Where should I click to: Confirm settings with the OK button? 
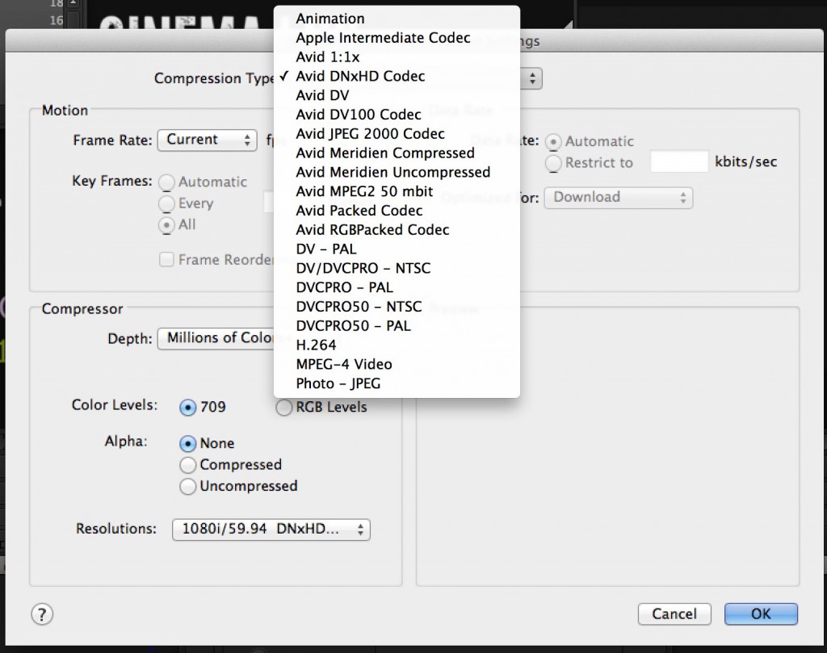[761, 614]
